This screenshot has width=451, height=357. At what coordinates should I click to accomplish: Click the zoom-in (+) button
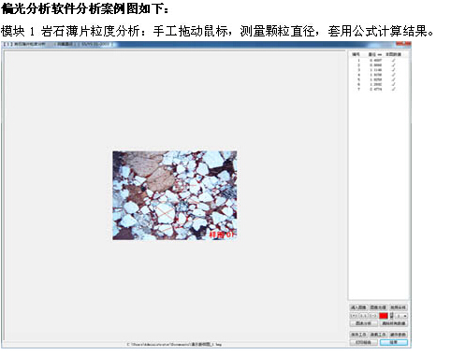click(x=354, y=316)
